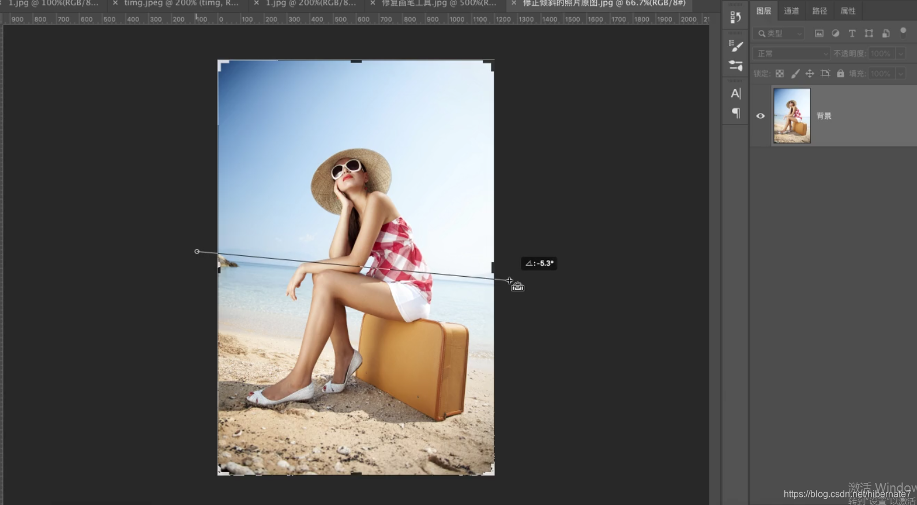Click the crop handle at right middle edge

[493, 267]
